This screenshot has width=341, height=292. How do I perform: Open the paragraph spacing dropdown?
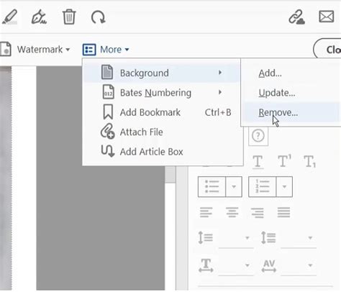click(x=310, y=238)
